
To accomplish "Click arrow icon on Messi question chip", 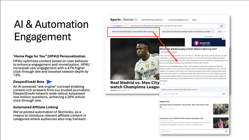I will pyautogui.click(x=156, y=31).
